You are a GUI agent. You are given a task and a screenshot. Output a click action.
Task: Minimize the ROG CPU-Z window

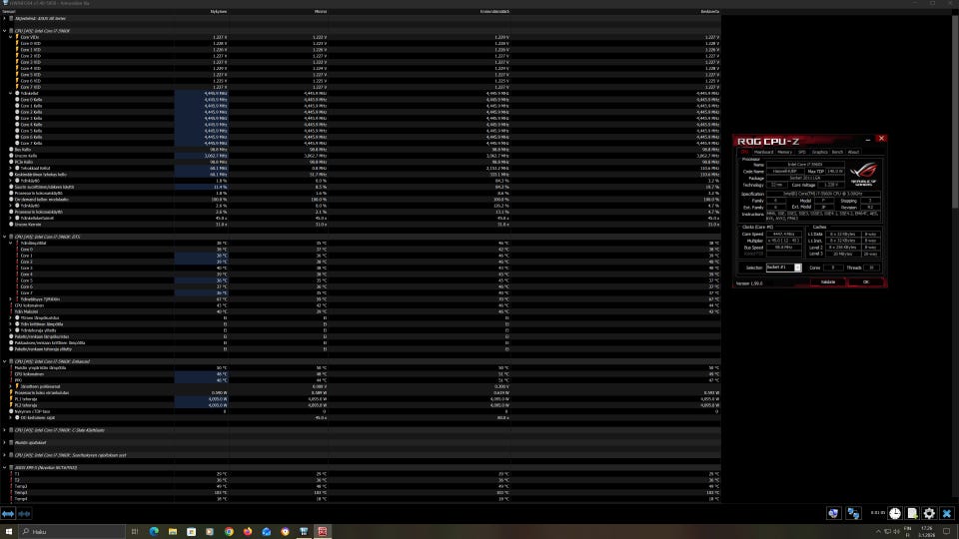[x=868, y=140]
